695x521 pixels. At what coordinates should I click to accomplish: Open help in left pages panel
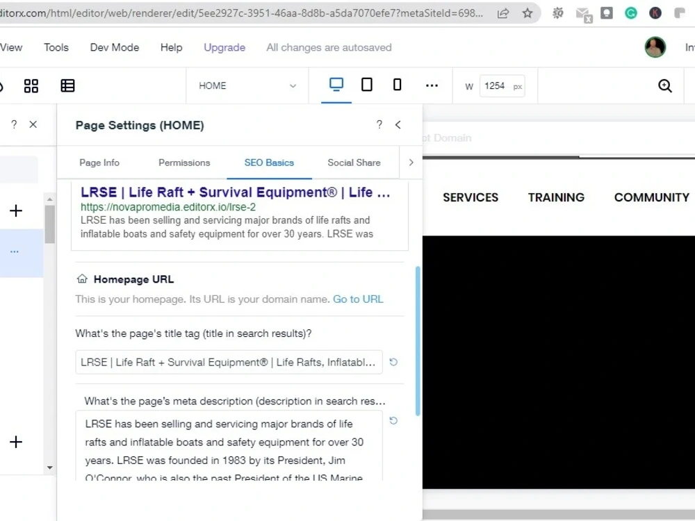click(14, 124)
